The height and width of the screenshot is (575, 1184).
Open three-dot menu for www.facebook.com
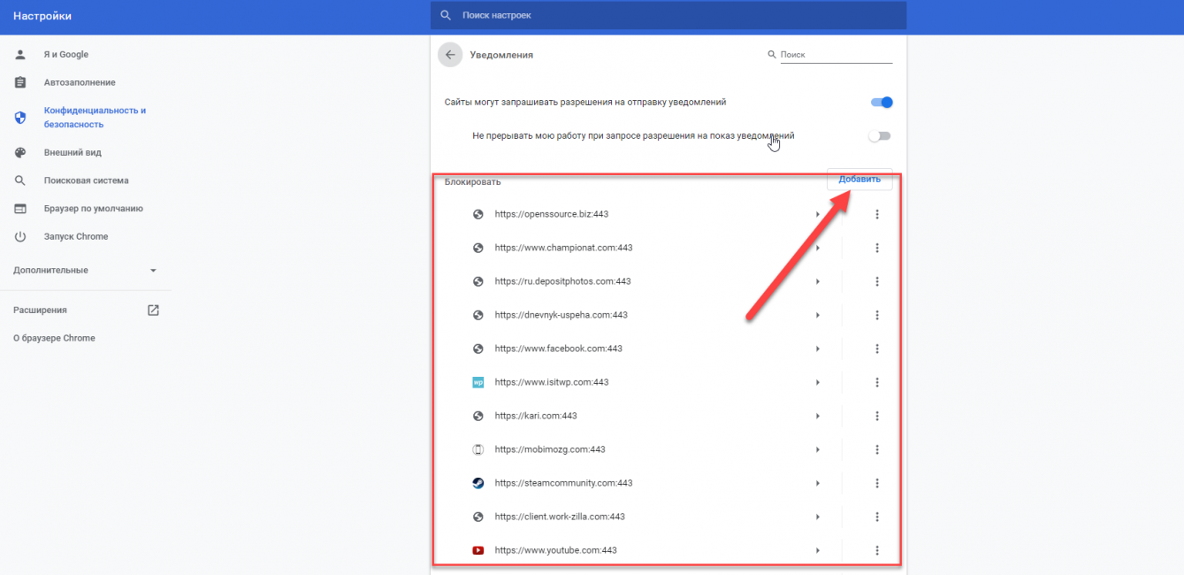tap(876, 349)
